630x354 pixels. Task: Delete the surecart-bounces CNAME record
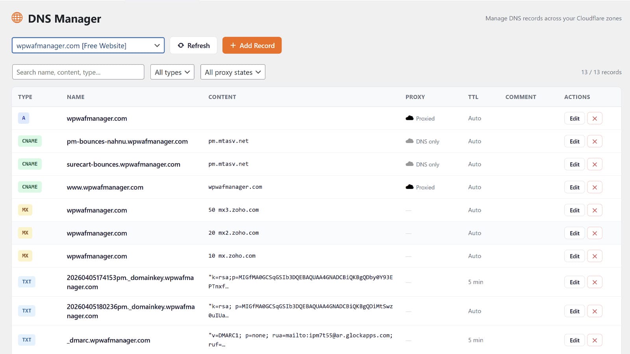[x=595, y=164]
